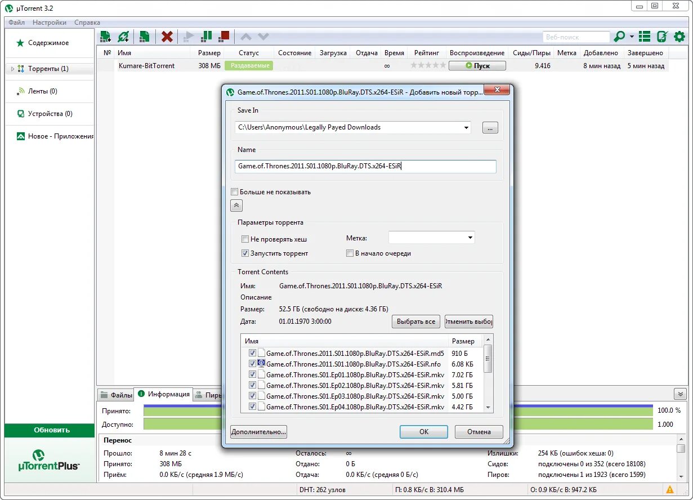
Task: Toggle the list view toolbar icon
Action: pyautogui.click(x=645, y=37)
